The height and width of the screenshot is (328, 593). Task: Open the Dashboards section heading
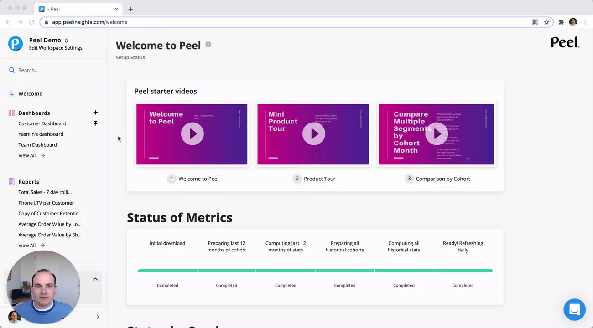[34, 113]
